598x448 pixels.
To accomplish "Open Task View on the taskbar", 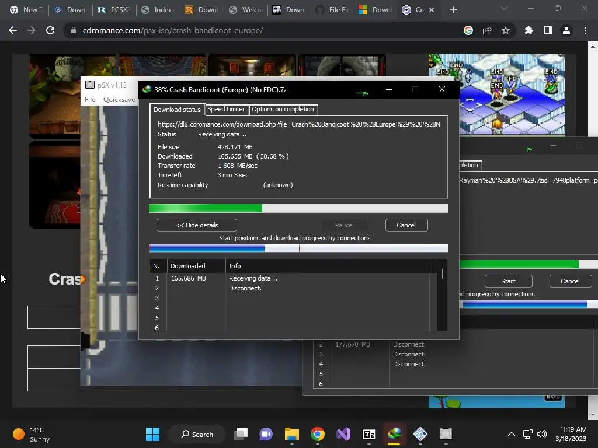I will tap(241, 434).
